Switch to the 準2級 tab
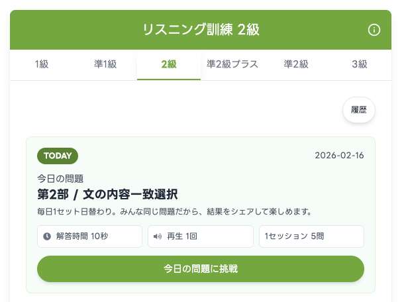The height and width of the screenshot is (302, 404). (x=296, y=64)
